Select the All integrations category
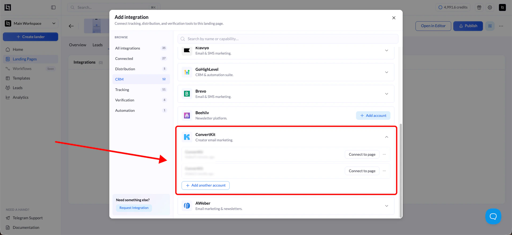The height and width of the screenshot is (235, 512). click(x=141, y=48)
